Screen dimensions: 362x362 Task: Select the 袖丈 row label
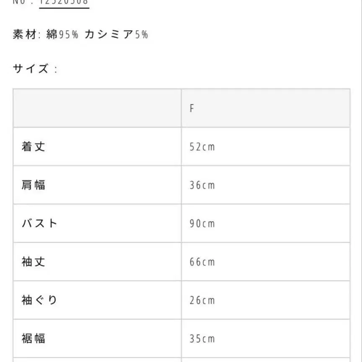pyautogui.click(x=34, y=262)
